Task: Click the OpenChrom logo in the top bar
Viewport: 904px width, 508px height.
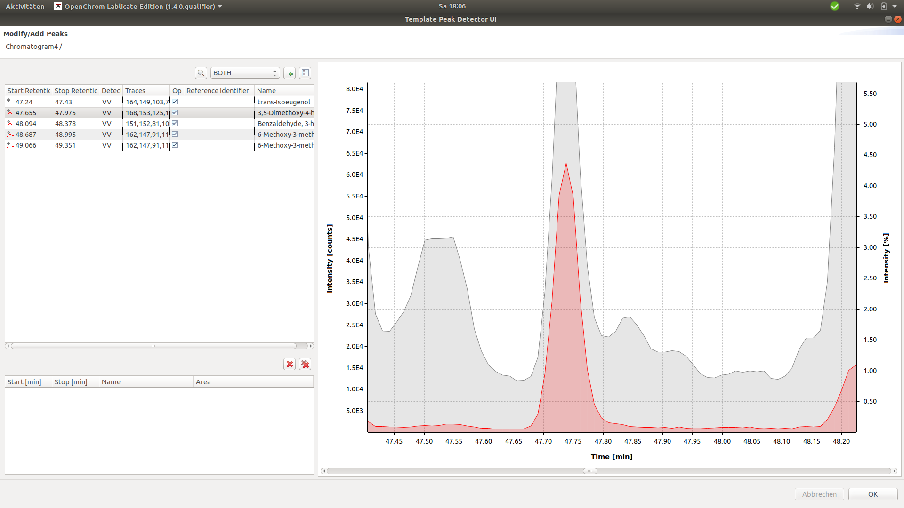Action: click(58, 6)
